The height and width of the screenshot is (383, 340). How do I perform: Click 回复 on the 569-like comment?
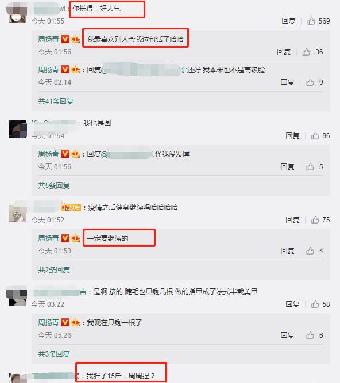(288, 21)
